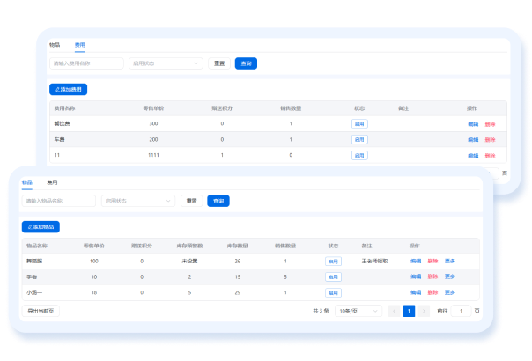Click 查询 button in the 物品 panel
The width and height of the screenshot is (532, 361).
(x=218, y=201)
